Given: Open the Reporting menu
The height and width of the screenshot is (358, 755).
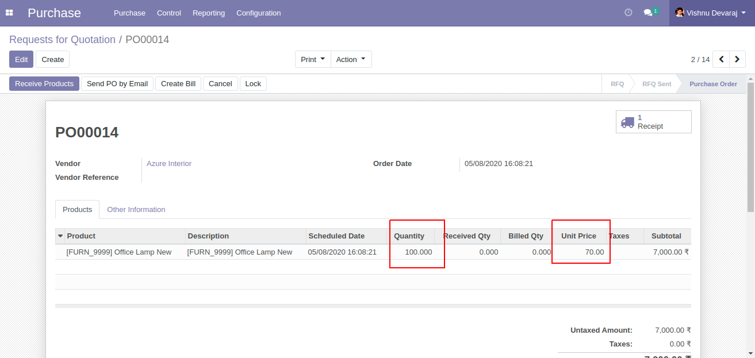Looking at the screenshot, I should [209, 13].
